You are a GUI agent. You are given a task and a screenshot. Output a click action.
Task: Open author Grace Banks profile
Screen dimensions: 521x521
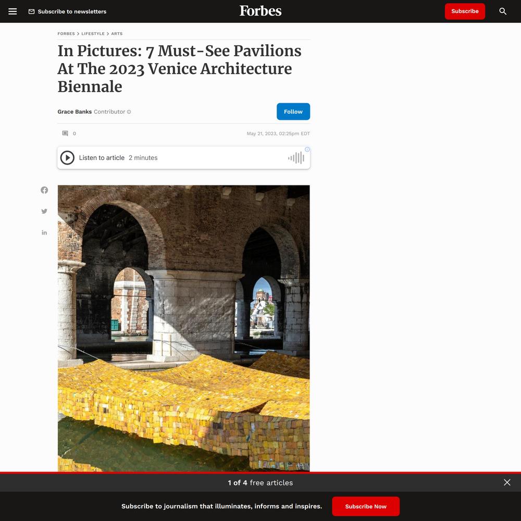(x=75, y=111)
